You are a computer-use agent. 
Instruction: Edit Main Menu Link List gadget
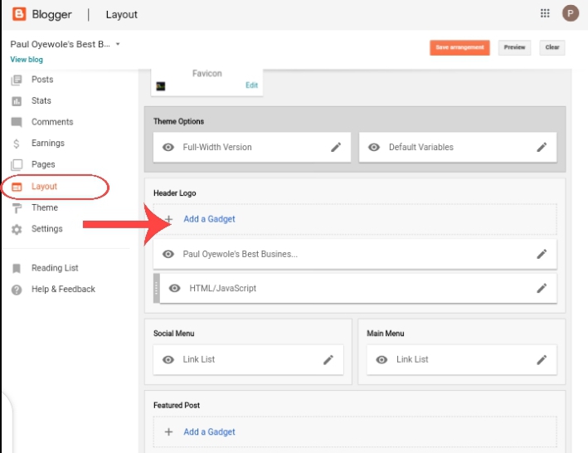point(542,359)
